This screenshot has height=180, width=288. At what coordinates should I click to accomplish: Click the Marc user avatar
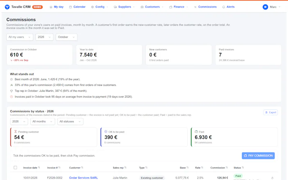click(x=265, y=7)
